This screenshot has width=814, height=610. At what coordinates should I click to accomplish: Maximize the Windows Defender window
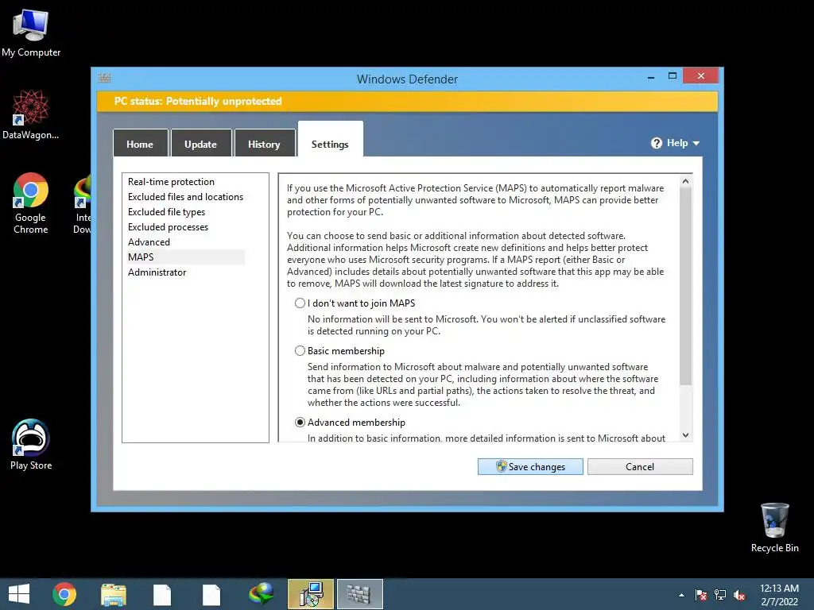pos(673,75)
